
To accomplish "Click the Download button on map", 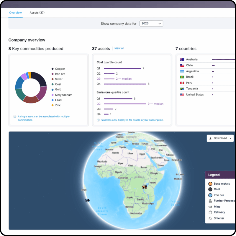I will tap(220, 138).
